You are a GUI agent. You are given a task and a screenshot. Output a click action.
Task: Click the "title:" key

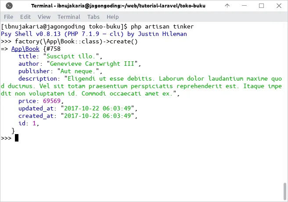tap(29, 56)
